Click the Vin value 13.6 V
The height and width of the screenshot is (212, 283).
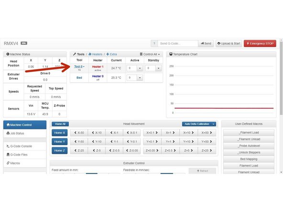pos(31,114)
